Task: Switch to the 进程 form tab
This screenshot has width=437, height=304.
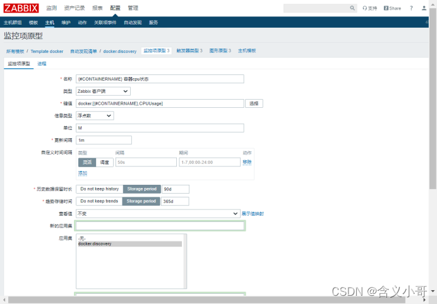Action: (42, 64)
